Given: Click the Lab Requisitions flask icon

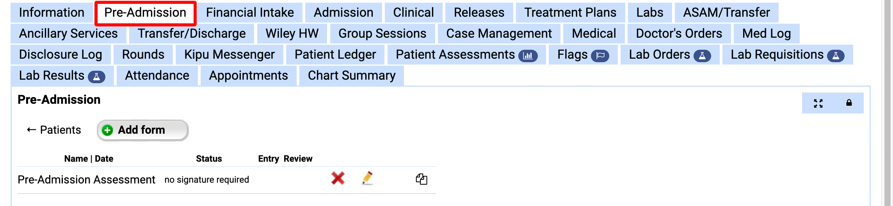Looking at the screenshot, I should coord(836,56).
